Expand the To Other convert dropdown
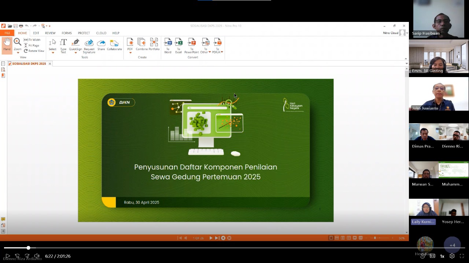 [209, 52]
